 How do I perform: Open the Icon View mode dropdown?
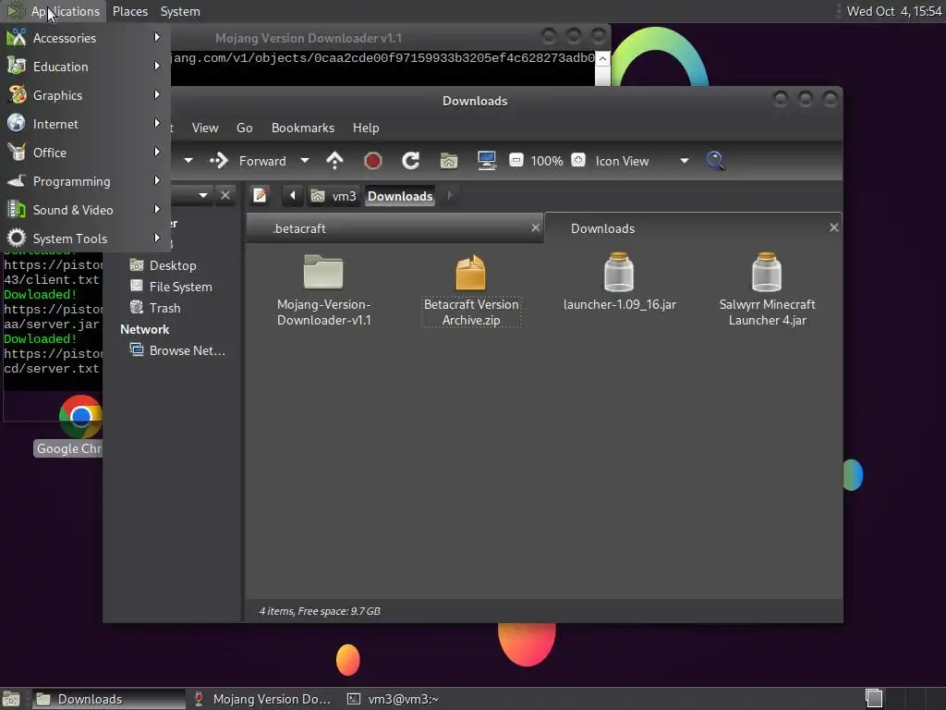click(x=642, y=161)
